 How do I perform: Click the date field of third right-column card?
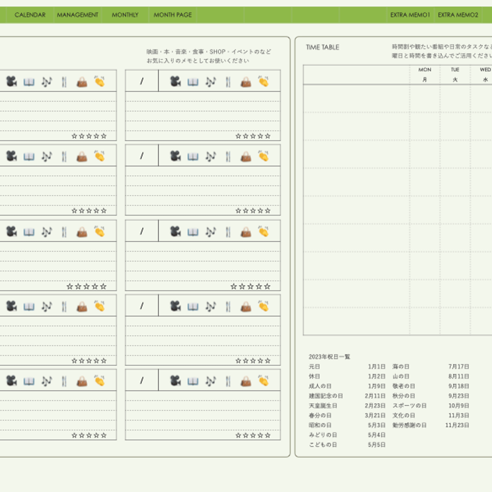click(142, 231)
